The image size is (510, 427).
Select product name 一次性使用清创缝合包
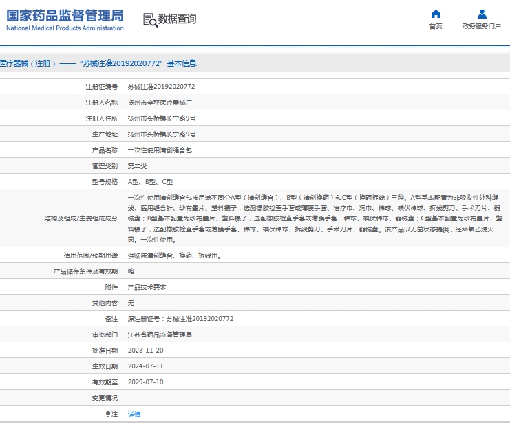click(160, 150)
